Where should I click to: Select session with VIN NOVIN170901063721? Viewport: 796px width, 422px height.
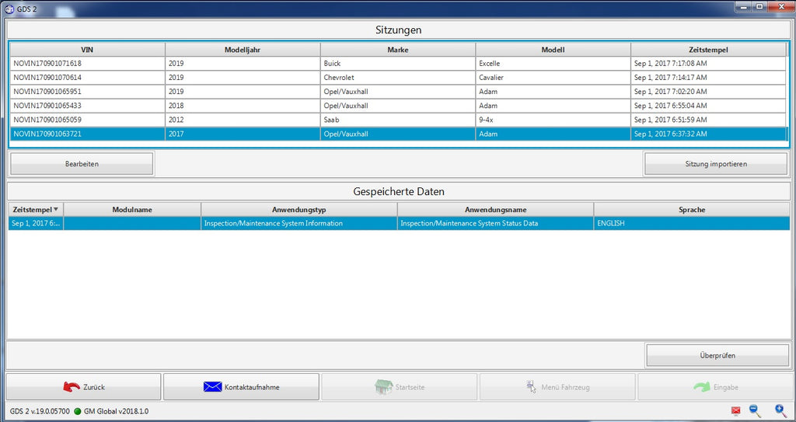pyautogui.click(x=87, y=134)
